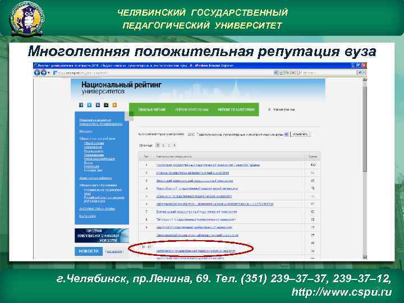
Task: Select page 1 in the pagination
Action: [158, 145]
